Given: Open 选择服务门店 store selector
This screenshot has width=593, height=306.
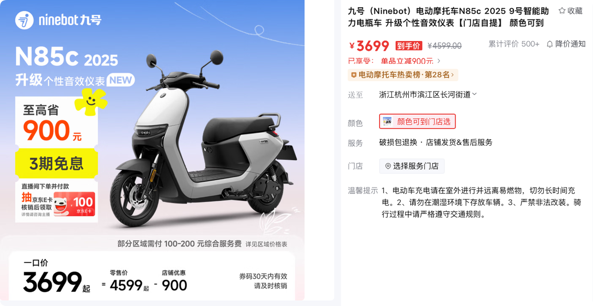Looking at the screenshot, I should pos(412,166).
